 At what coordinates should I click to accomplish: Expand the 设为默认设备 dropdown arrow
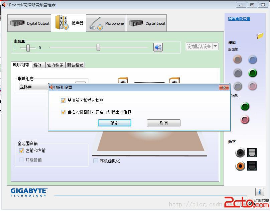coord(215,46)
